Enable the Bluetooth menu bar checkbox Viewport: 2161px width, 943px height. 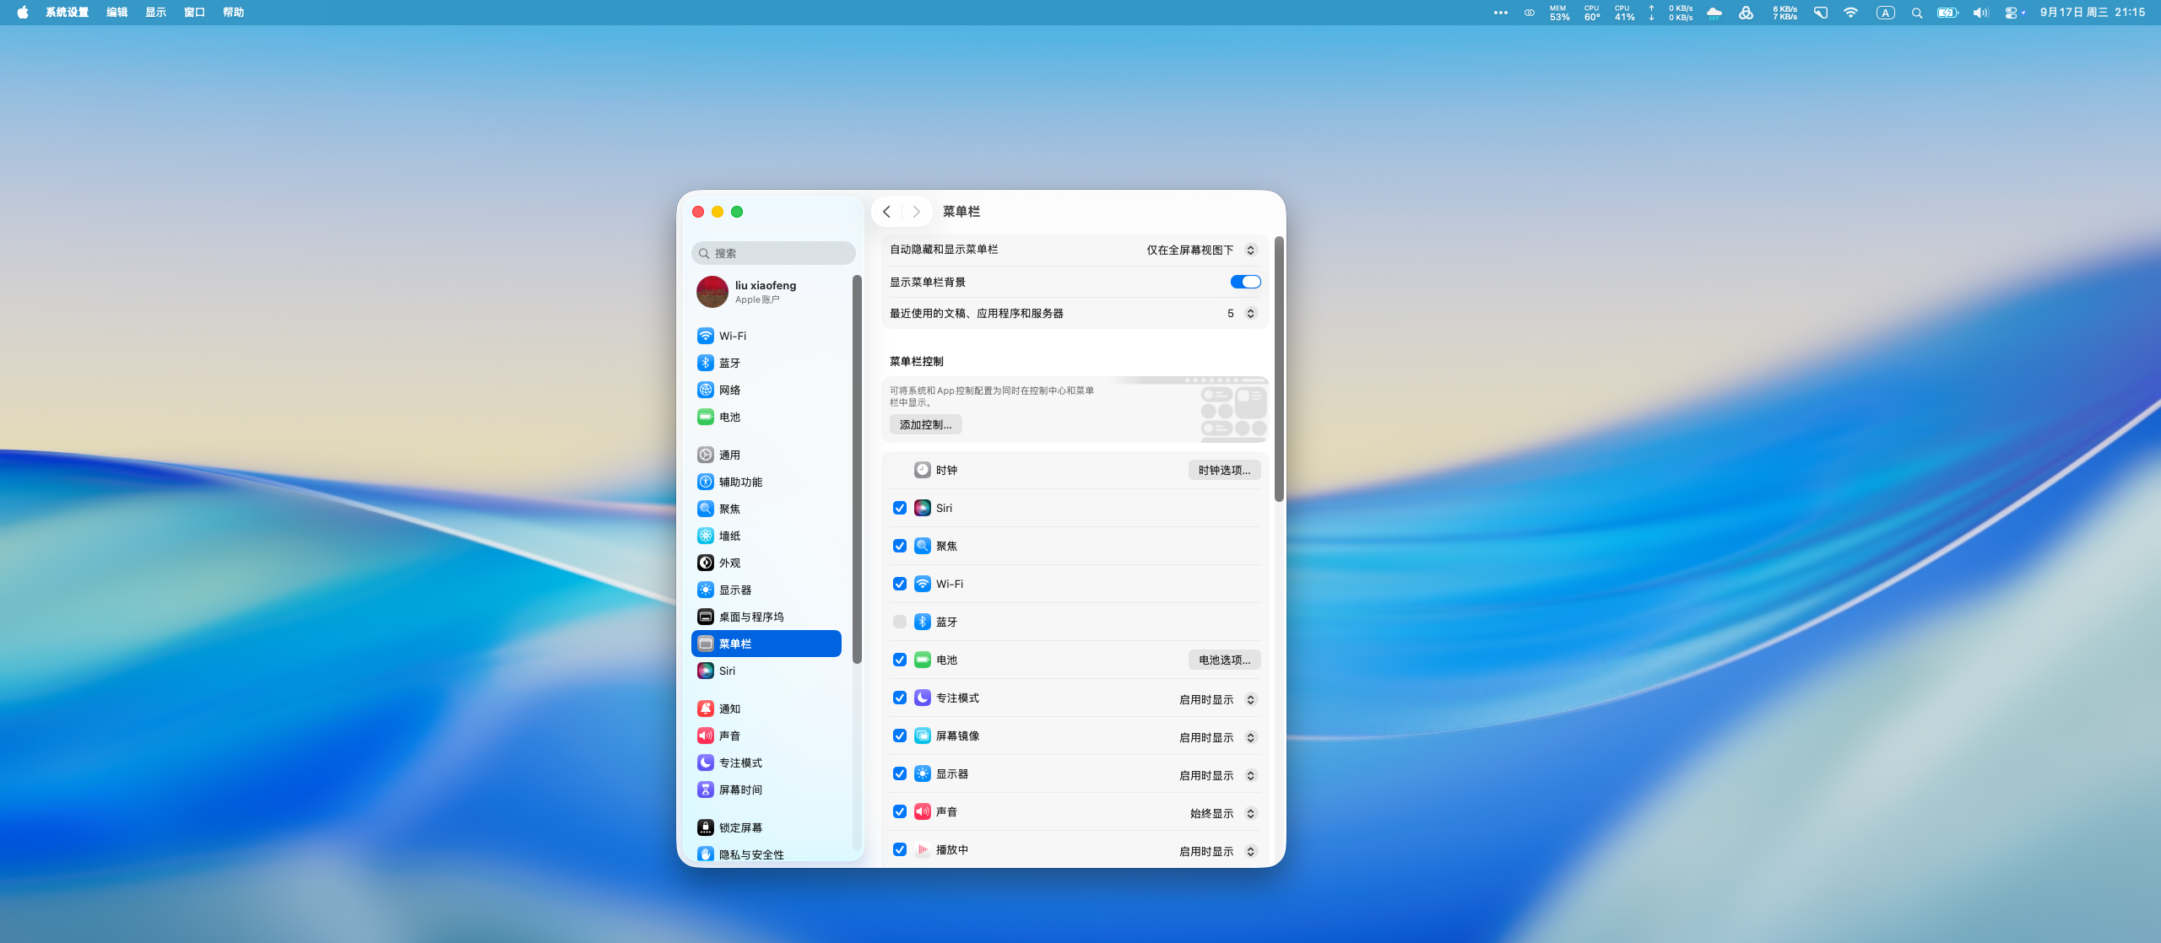pos(900,622)
